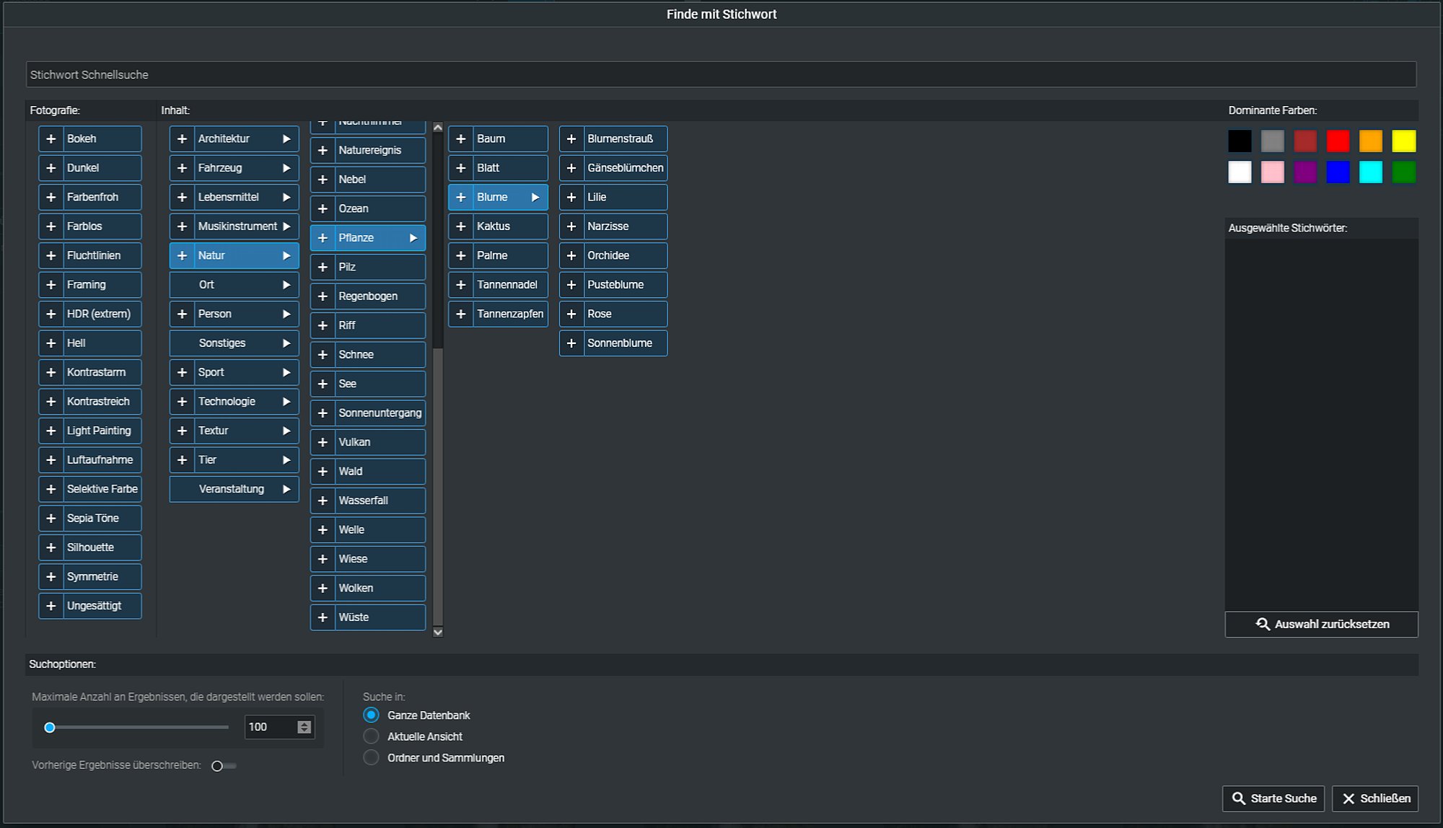Add Nebel keyword via plus icon
This screenshot has height=828, width=1443.
pyautogui.click(x=323, y=180)
